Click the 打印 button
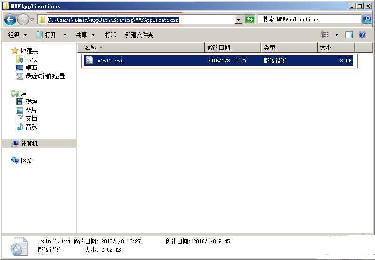This screenshot has height=260, width=375. pos(110,35)
